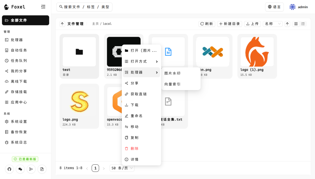Toggle list view layout
This screenshot has width=315, height=179.
pyautogui.click(x=303, y=24)
